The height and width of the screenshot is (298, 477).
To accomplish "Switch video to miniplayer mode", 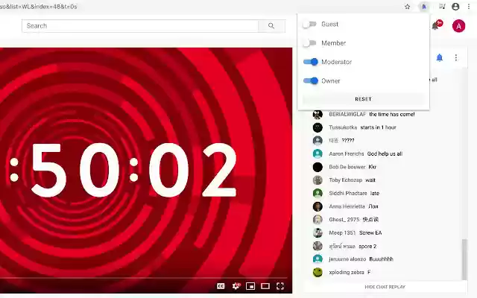I will (x=250, y=286).
